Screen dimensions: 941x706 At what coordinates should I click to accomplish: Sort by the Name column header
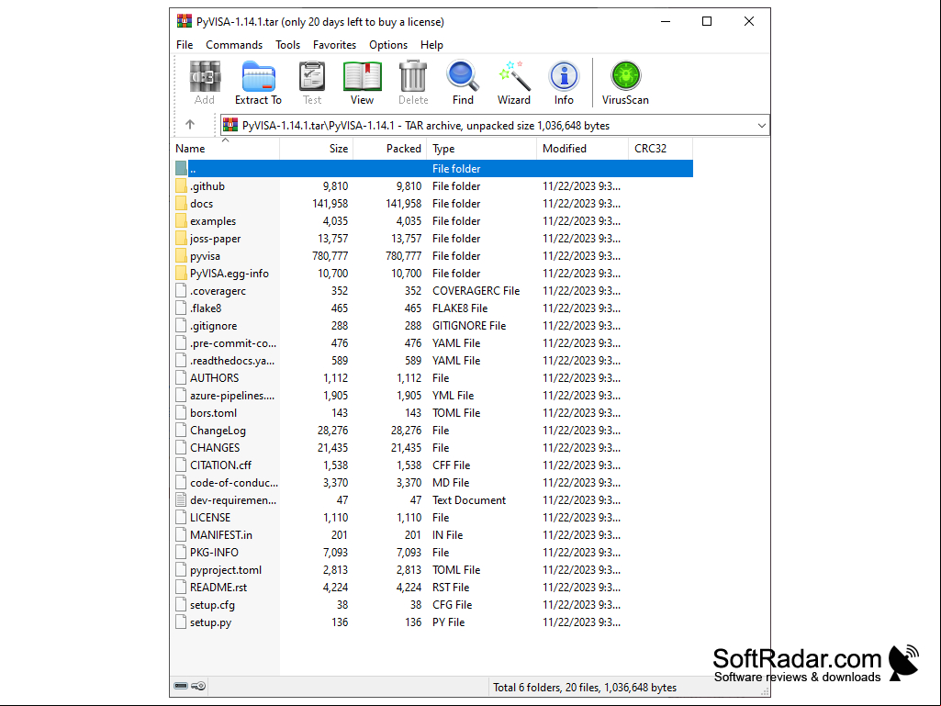pyautogui.click(x=226, y=149)
